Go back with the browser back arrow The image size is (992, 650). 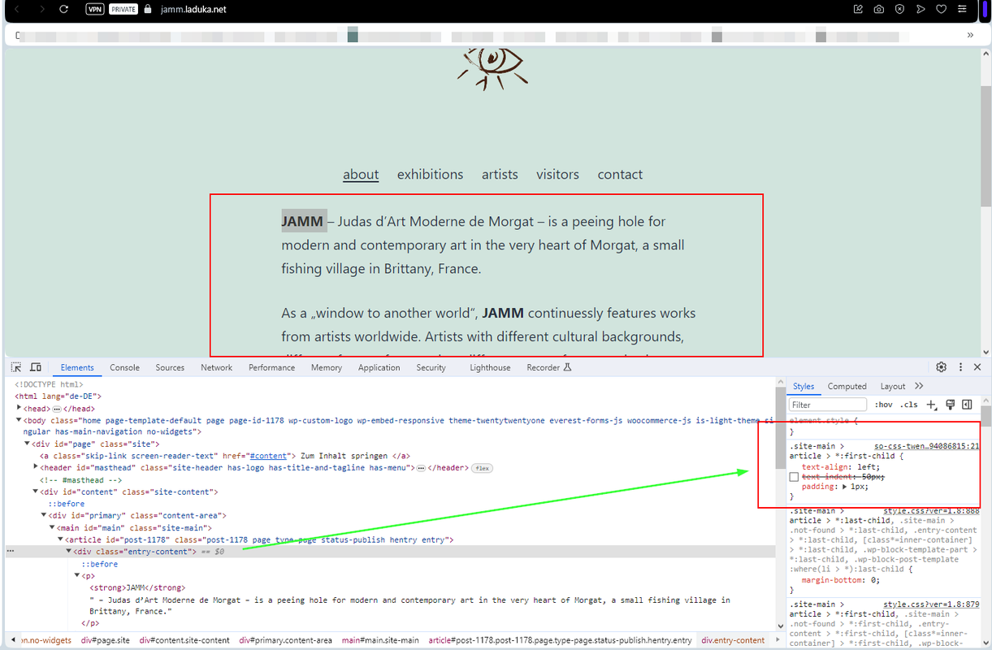[x=18, y=9]
